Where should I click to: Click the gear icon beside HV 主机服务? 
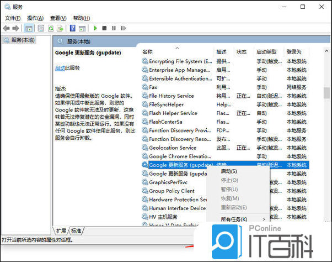pyautogui.click(x=145, y=217)
